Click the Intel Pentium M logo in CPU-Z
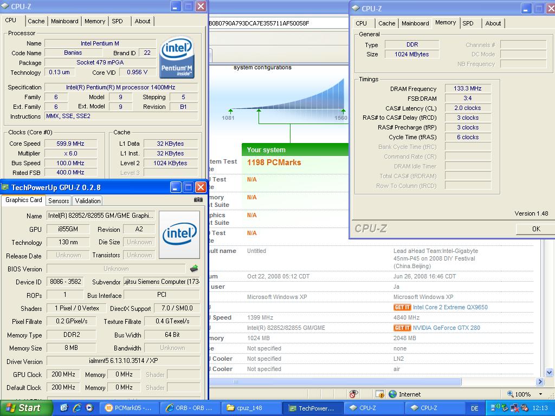 [x=177, y=57]
